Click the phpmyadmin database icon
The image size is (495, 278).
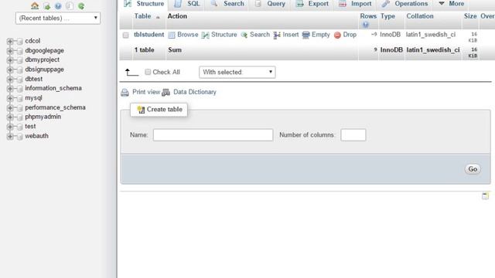click(x=19, y=117)
